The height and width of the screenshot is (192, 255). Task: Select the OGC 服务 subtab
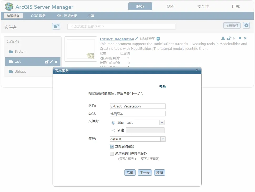coord(38,16)
